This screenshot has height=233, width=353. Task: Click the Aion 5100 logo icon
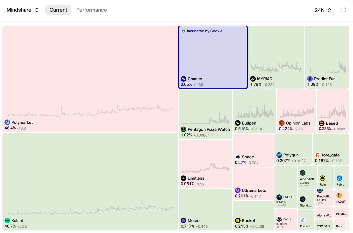(303, 173)
